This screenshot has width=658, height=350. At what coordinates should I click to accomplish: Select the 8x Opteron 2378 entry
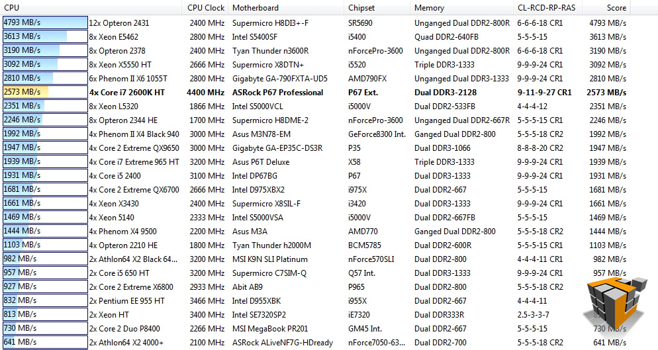(x=117, y=51)
